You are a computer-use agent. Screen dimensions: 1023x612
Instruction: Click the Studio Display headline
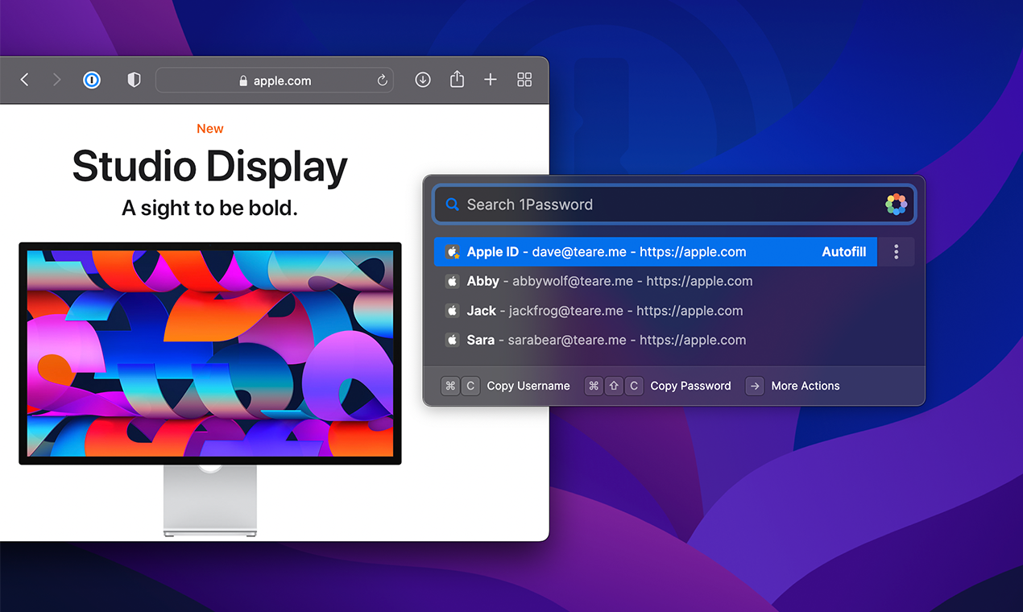pyautogui.click(x=210, y=166)
